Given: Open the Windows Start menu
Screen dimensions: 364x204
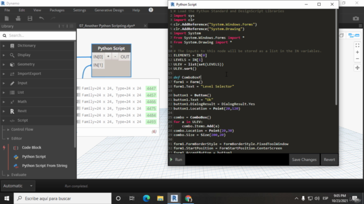Looking at the screenshot, I should 7,198.
